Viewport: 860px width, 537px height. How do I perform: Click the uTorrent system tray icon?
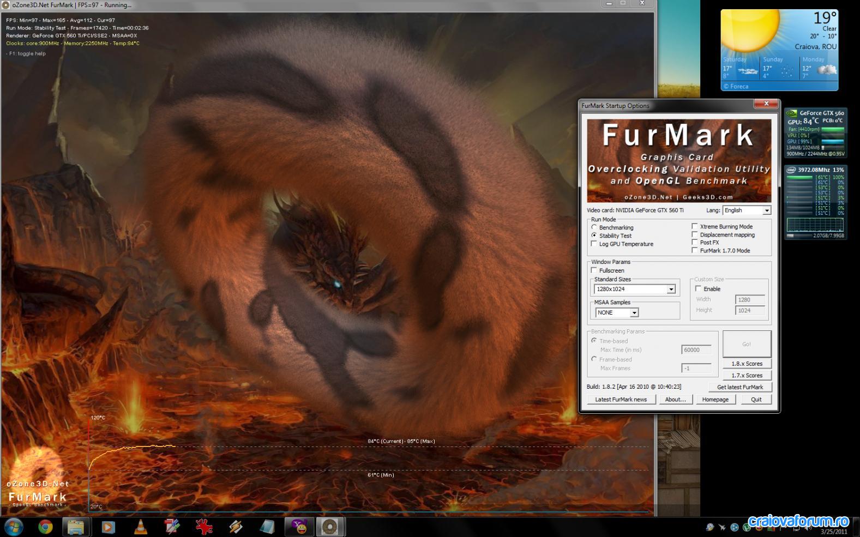point(747,527)
